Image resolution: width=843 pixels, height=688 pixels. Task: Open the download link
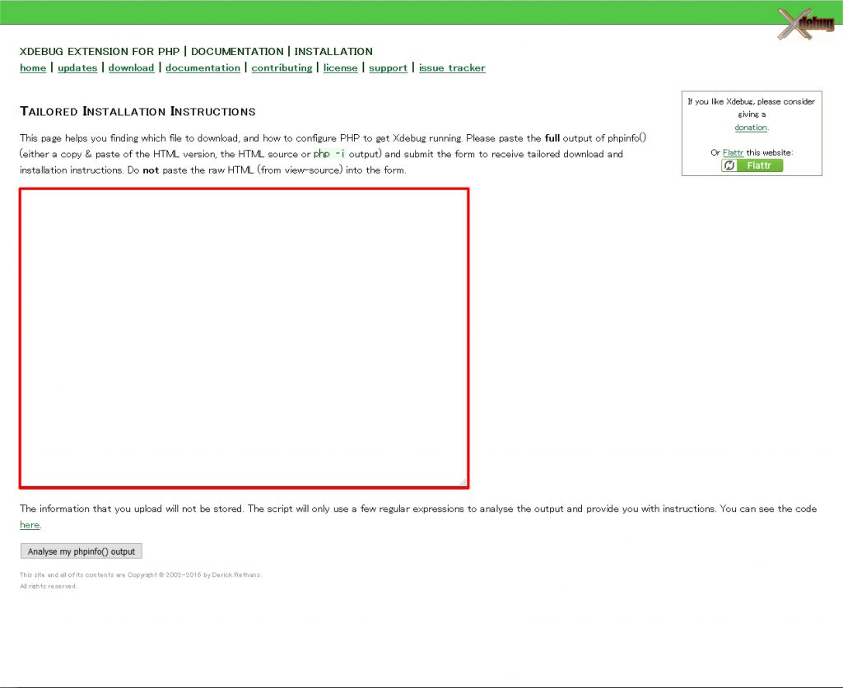[x=131, y=67]
